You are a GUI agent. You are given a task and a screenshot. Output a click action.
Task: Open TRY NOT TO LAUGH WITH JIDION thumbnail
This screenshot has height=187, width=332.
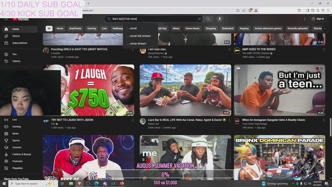click(x=89, y=90)
